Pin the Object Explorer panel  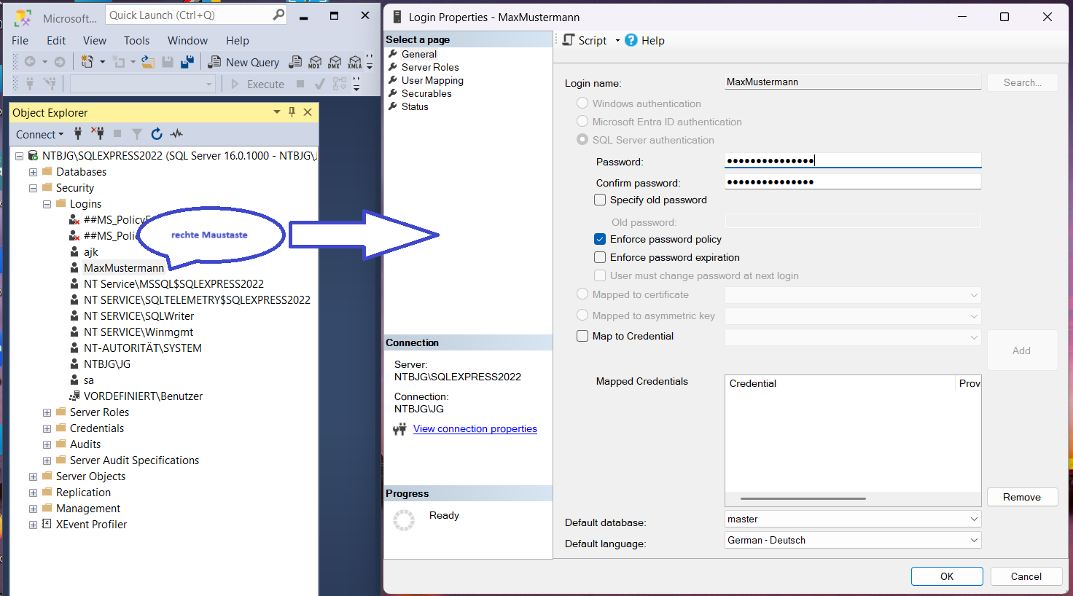pyautogui.click(x=292, y=112)
